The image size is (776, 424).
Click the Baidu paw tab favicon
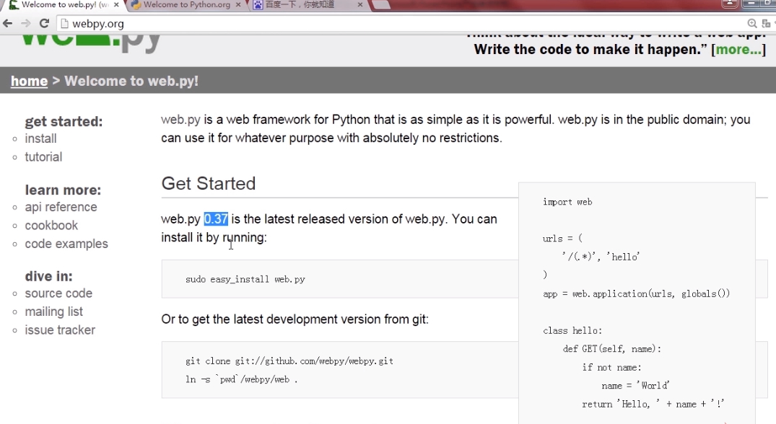click(x=258, y=5)
